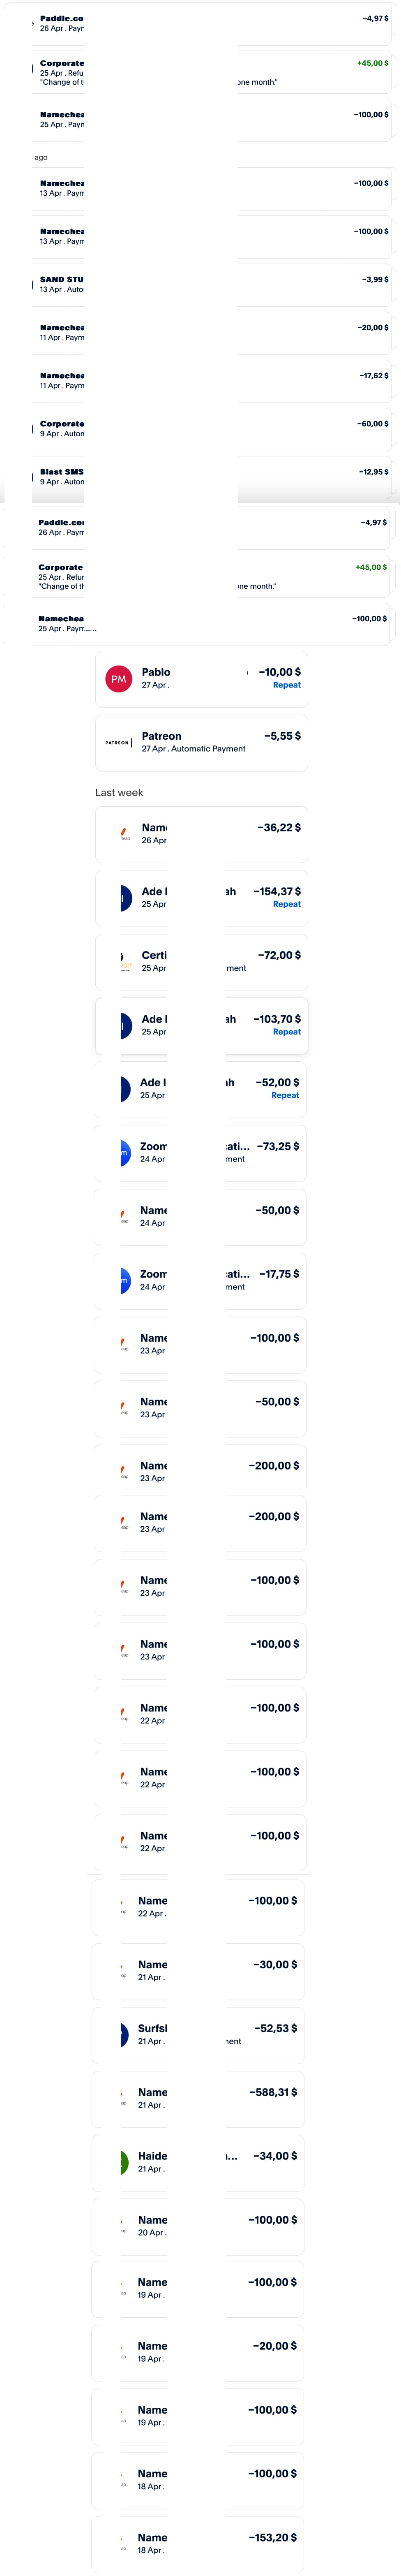
Task: Repeat the −52,00 $ transfer to Ade
Action: tap(285, 1095)
